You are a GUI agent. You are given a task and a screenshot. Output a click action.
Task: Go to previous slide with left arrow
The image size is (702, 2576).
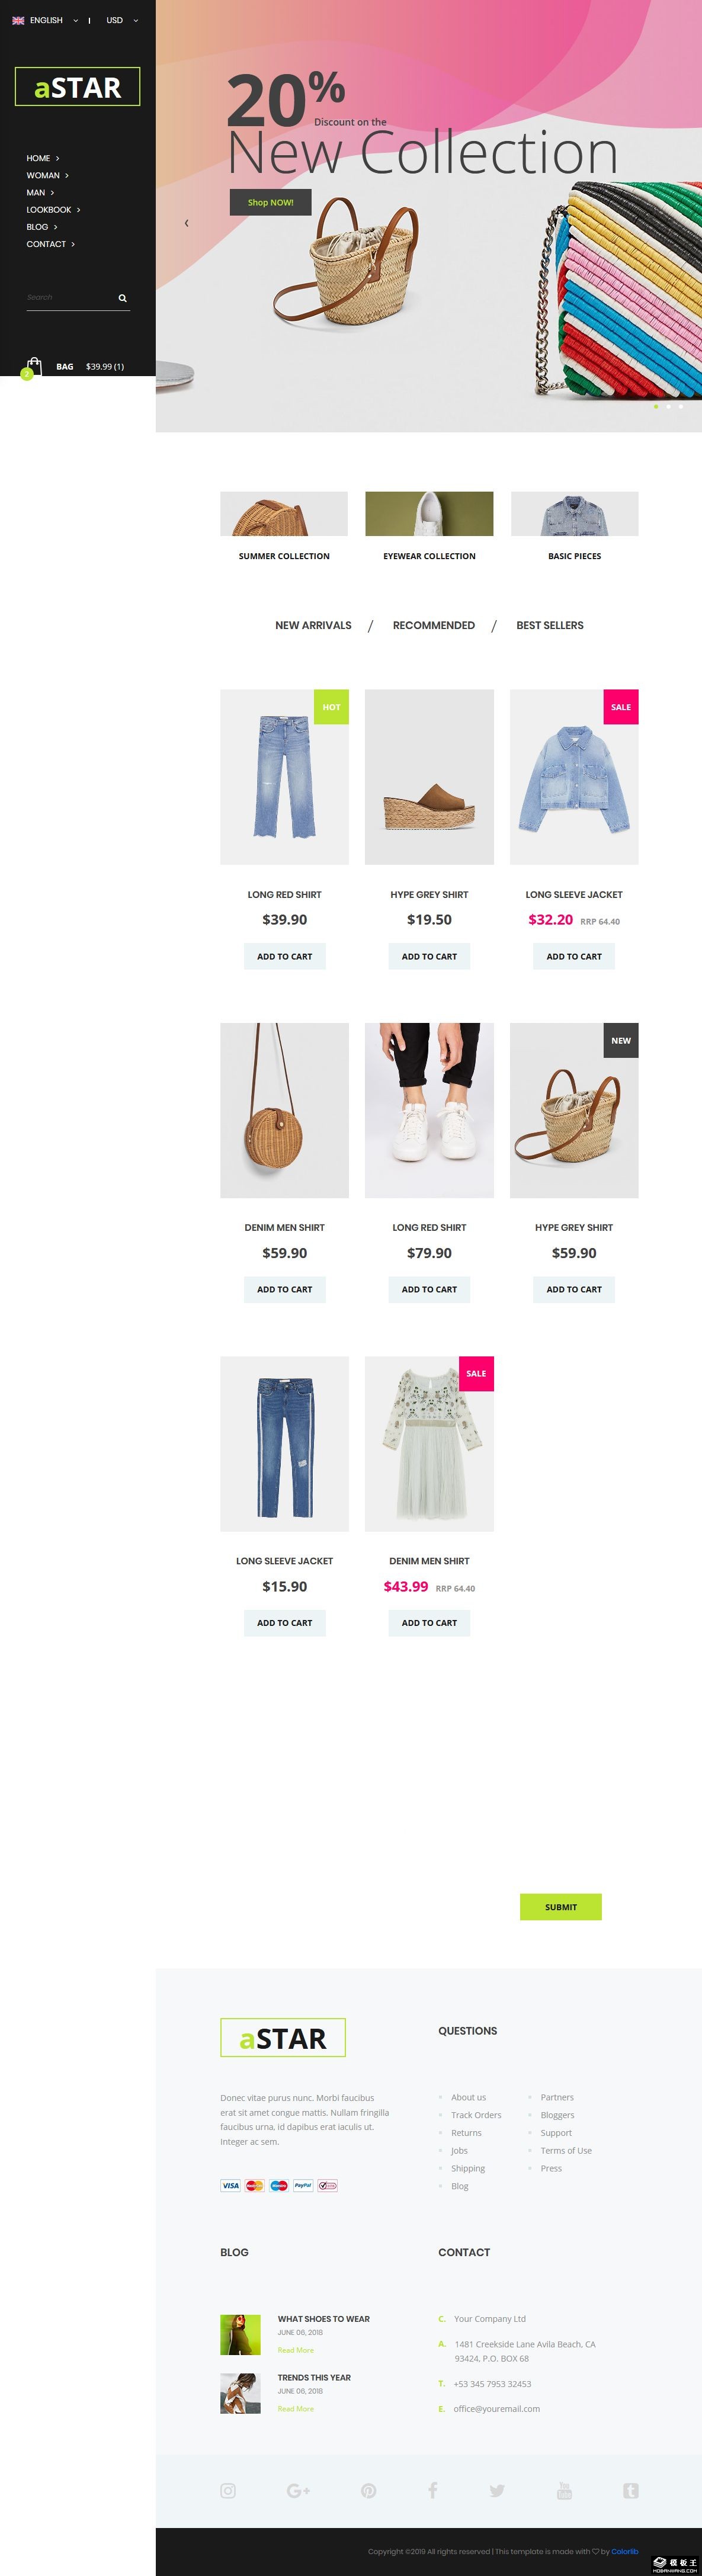click(186, 223)
